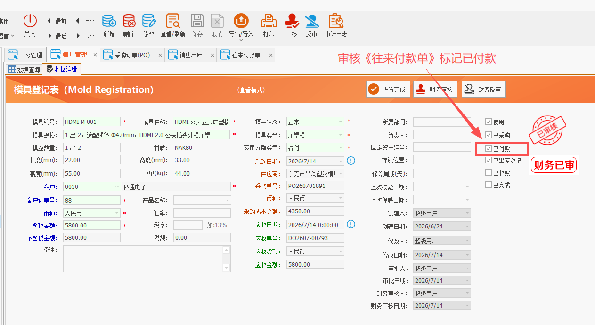
Task: Click the 设置完成 button
Action: 388,89
